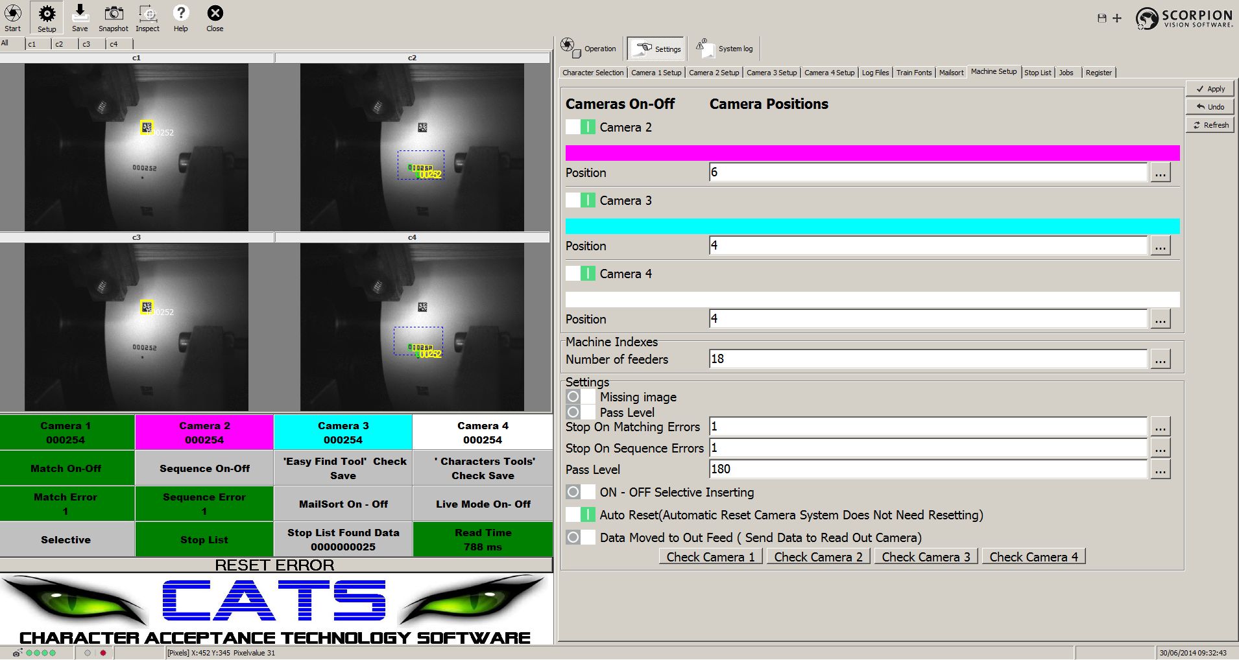The image size is (1239, 660).
Task: Click the Selective button
Action: click(x=67, y=539)
